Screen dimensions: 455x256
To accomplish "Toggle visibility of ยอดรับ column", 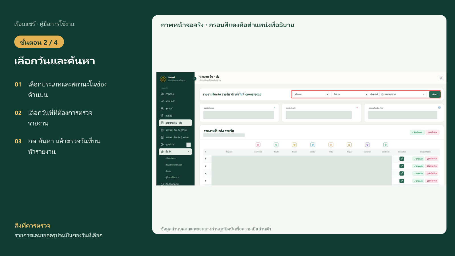I will [x=313, y=145].
